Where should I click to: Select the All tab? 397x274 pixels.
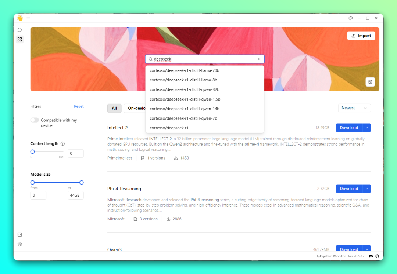point(114,108)
